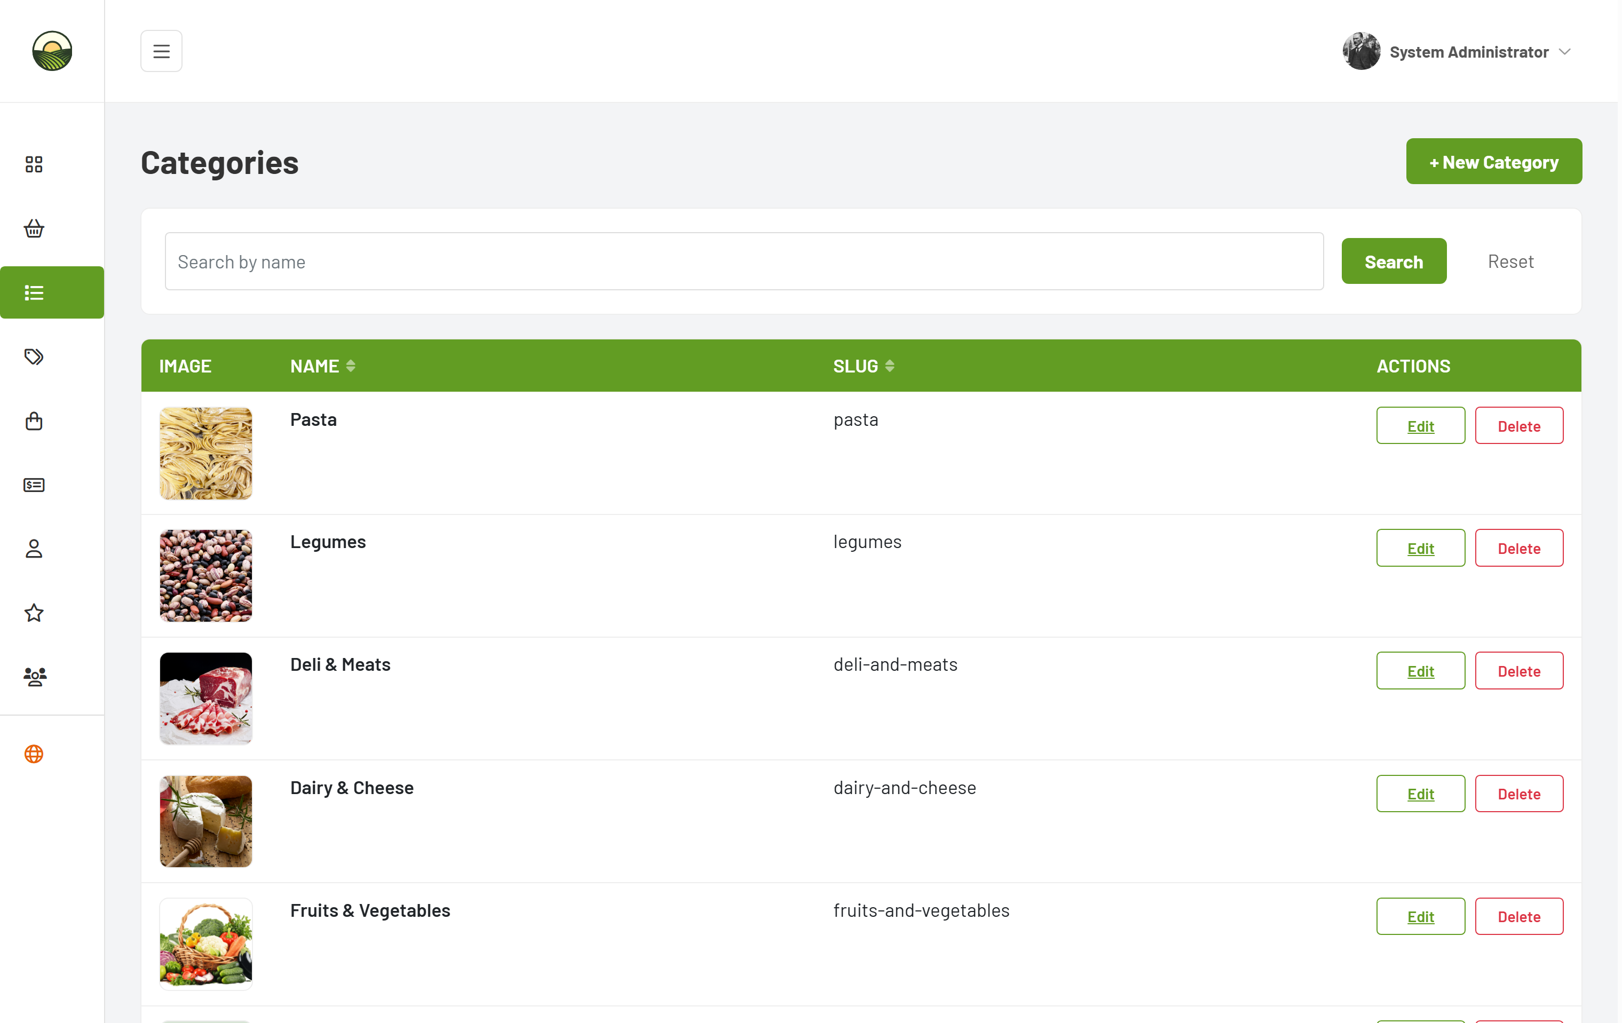This screenshot has width=1622, height=1023.
Task: Open the Deli & Meats thumbnail
Action: pos(205,699)
